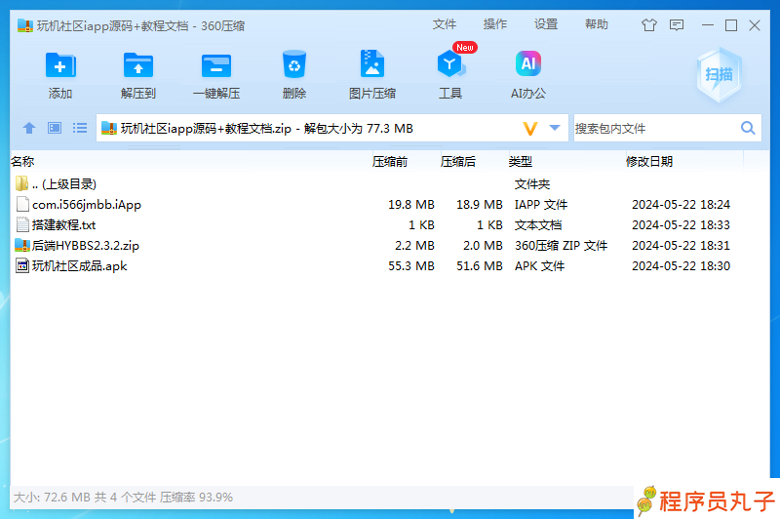
Task: Click the magnifier search icon
Action: coord(748,128)
